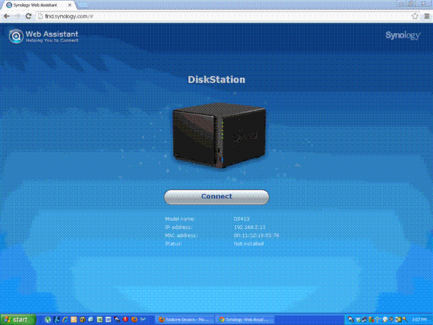Screen dimensions: 433x325
Task: Click the Helping You to Connect tagline
Action: (52, 41)
